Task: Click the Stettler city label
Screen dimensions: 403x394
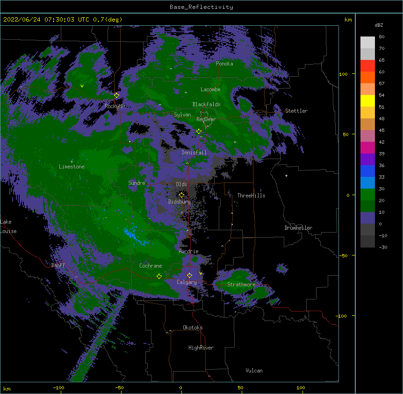Action: [296, 111]
